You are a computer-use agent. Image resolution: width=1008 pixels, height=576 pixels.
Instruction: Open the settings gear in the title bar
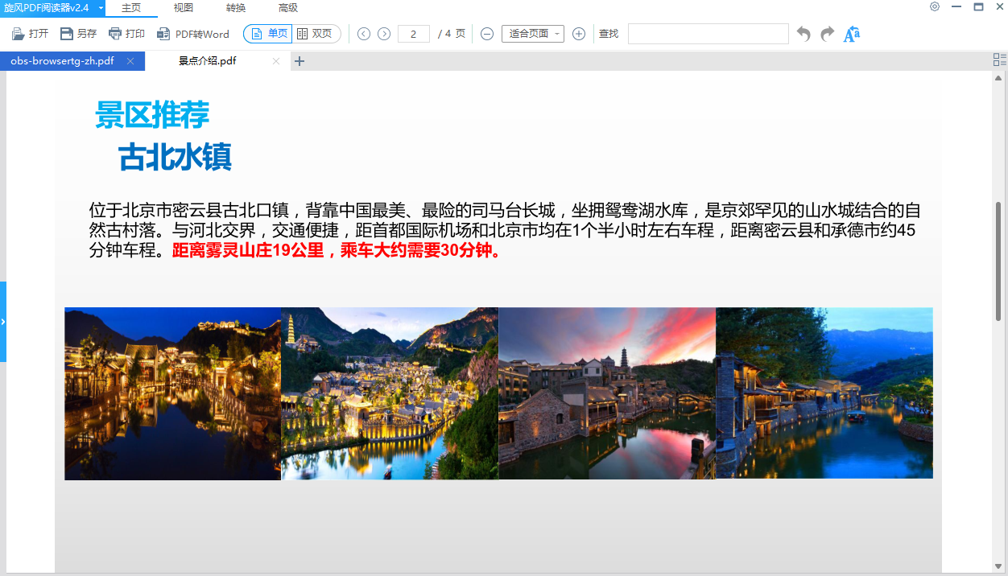click(x=935, y=6)
